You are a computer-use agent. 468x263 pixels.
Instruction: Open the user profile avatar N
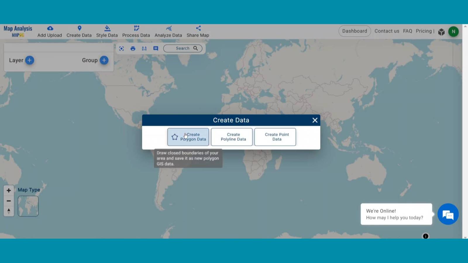point(453,32)
